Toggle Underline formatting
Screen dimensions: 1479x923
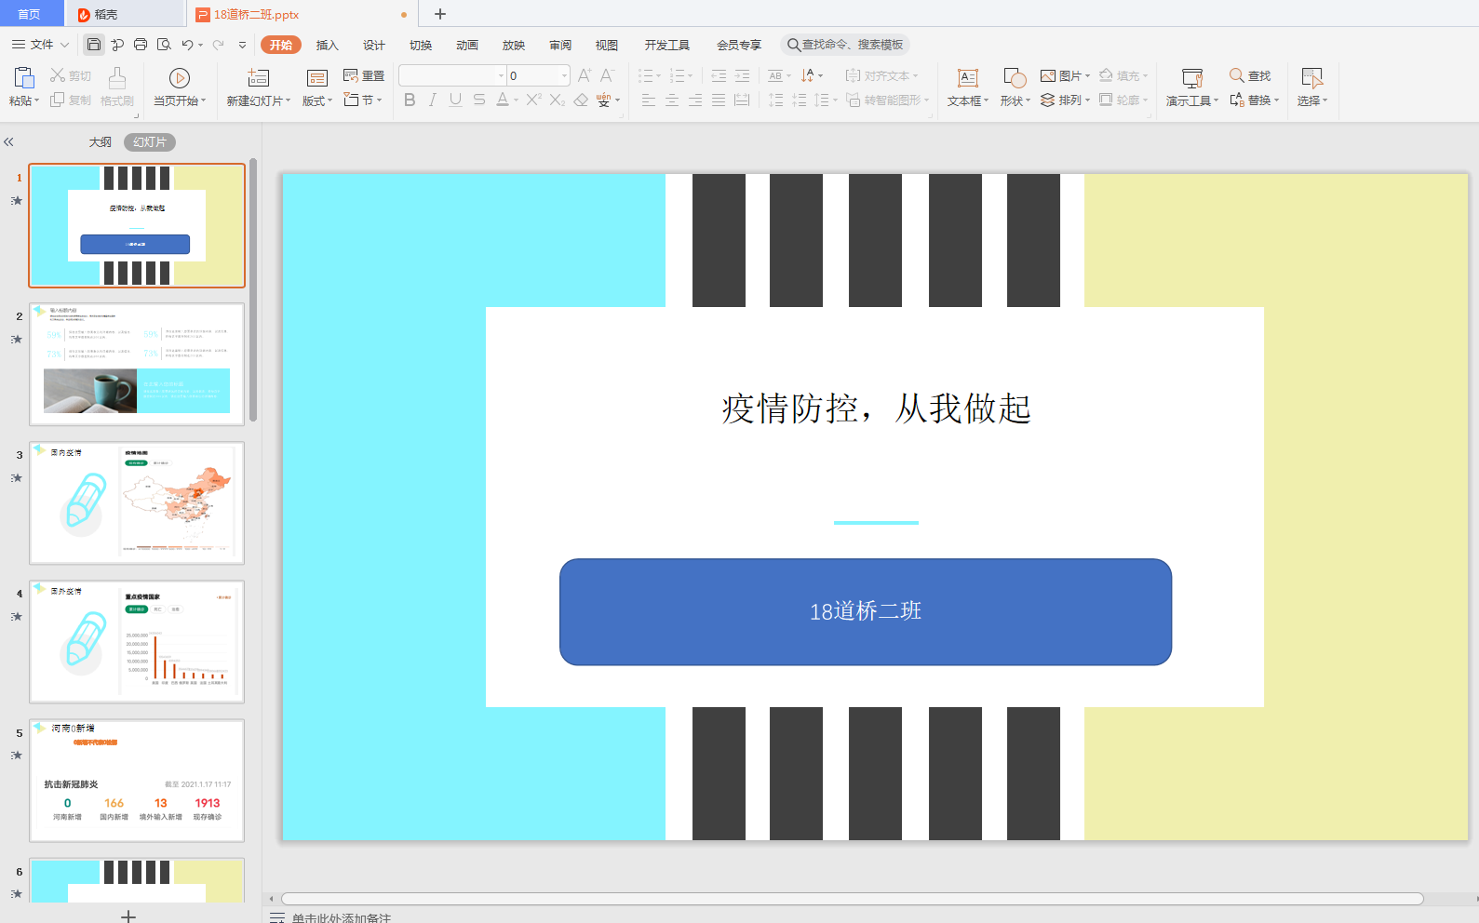(x=455, y=100)
